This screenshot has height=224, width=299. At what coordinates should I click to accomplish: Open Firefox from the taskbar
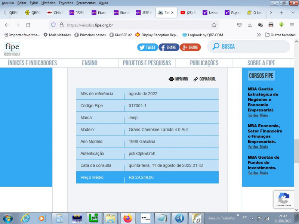coord(128,218)
